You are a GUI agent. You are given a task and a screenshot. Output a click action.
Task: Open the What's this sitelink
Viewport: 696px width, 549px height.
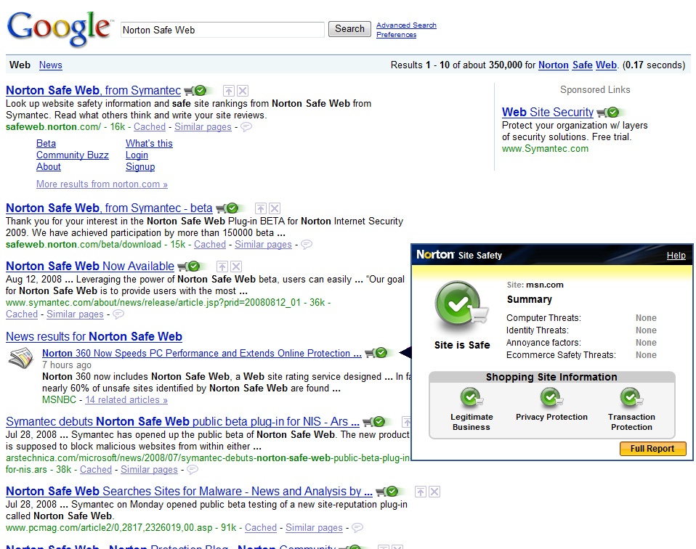(x=149, y=143)
